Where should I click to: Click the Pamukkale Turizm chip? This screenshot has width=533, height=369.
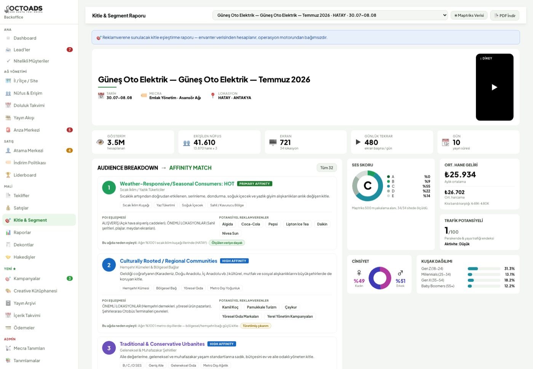[262, 307]
